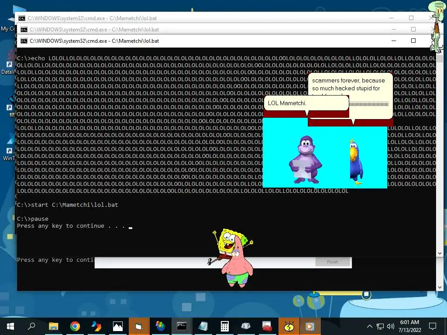Open the Windows flag globe taskbar icon
This screenshot has width=447, height=335.
coord(160,326)
